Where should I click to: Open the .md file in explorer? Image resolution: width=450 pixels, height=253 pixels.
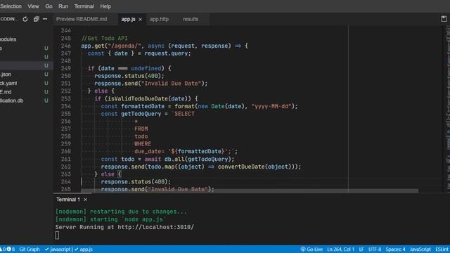(6, 92)
